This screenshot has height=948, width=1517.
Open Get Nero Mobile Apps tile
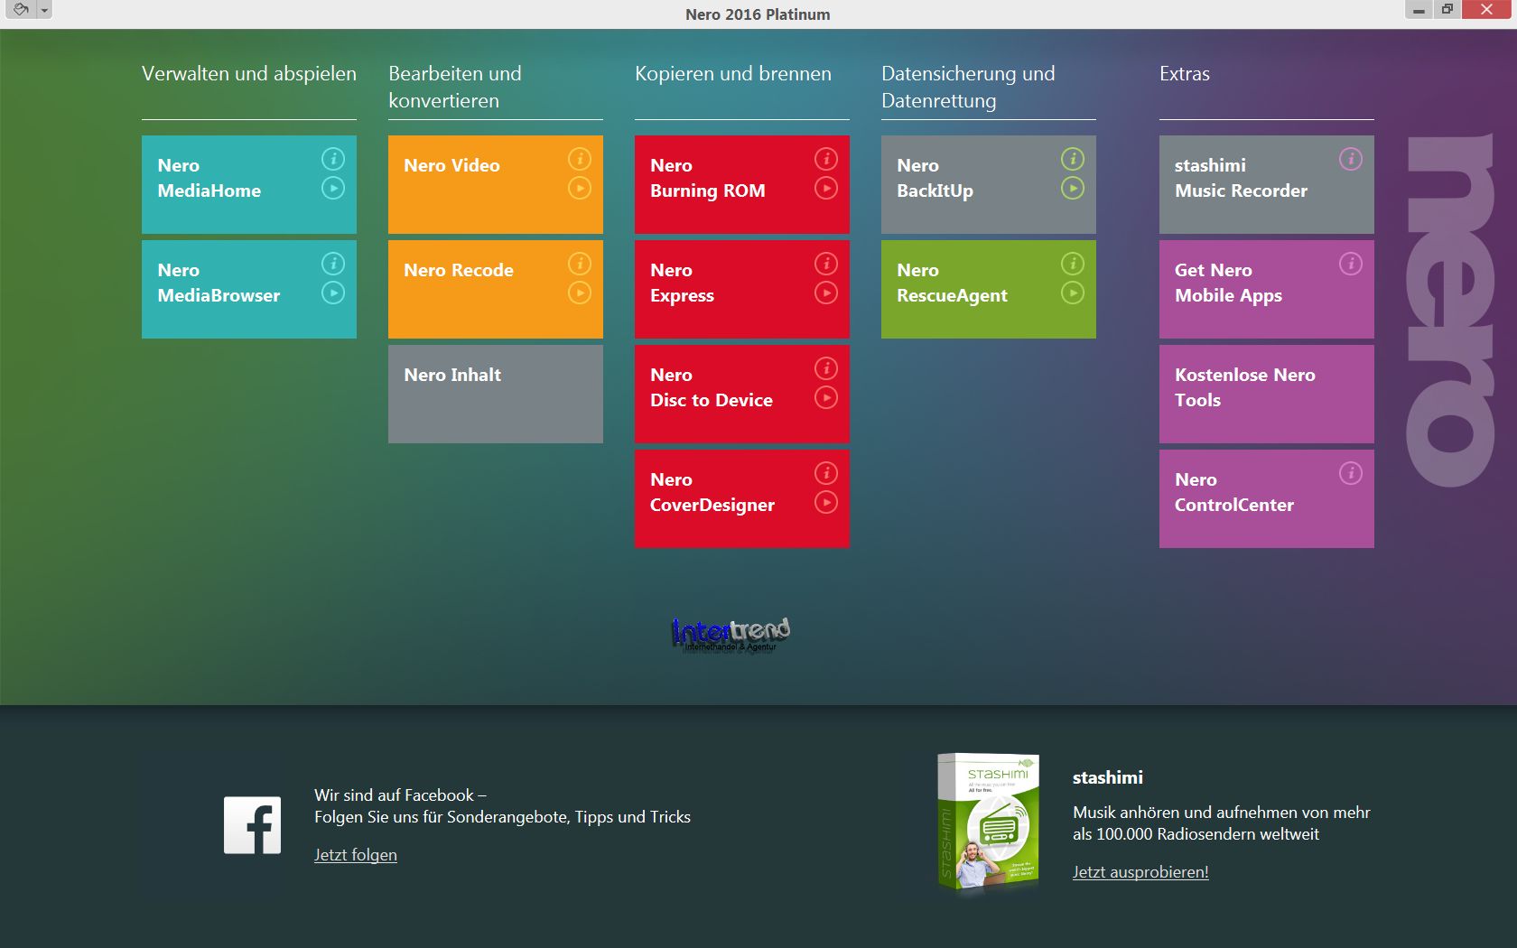point(1267,289)
